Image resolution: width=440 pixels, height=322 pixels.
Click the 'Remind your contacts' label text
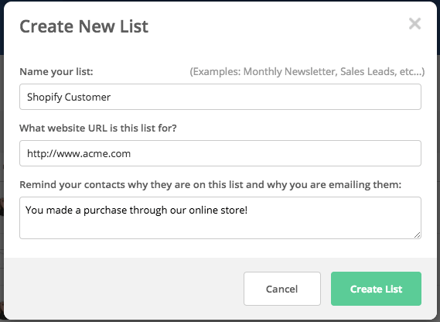point(210,184)
